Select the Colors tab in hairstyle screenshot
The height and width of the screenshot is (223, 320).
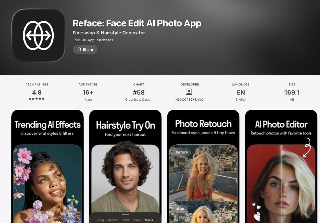click(x=137, y=220)
